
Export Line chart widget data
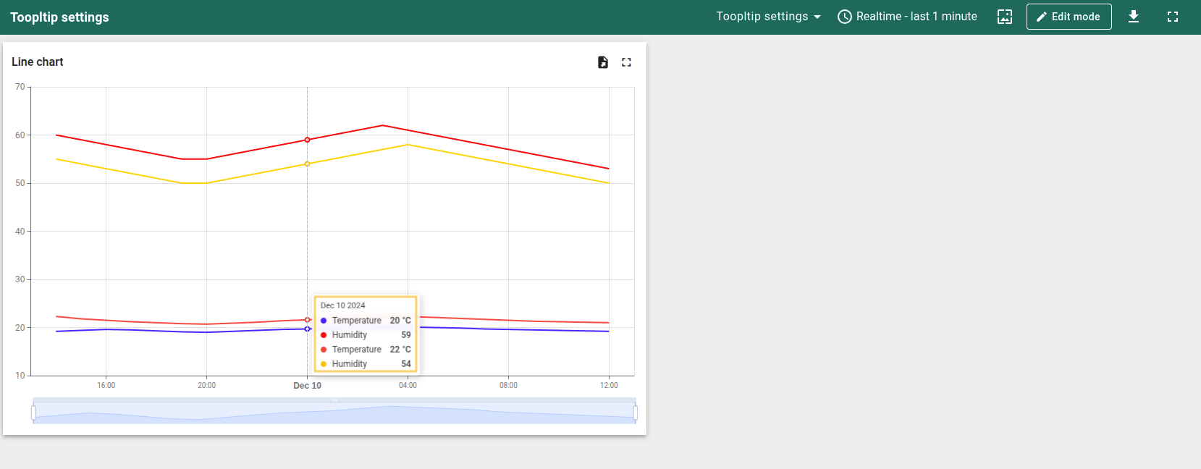[x=602, y=62]
